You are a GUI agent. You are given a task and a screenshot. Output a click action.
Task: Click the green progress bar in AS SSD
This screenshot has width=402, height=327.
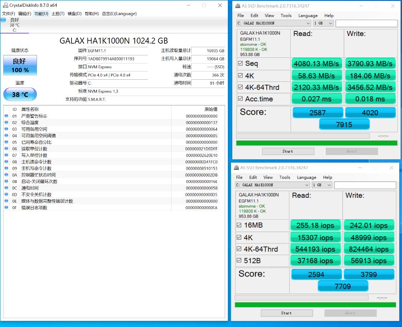[316, 143]
